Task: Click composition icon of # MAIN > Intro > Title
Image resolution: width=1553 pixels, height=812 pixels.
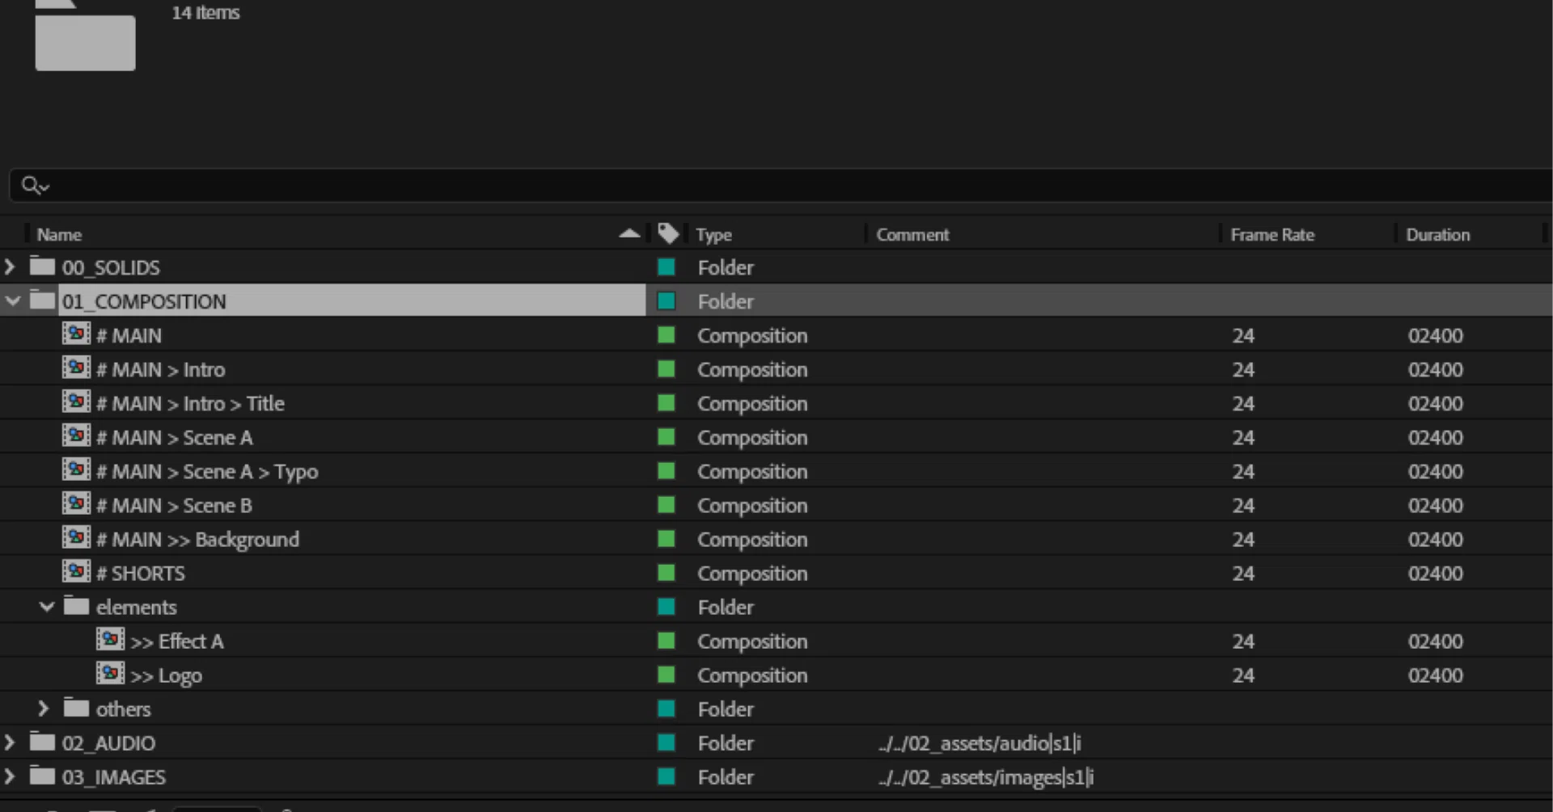Action: click(76, 402)
